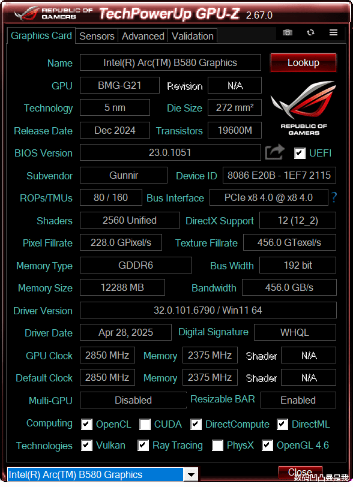Toggle the OpenCL checkbox
This screenshot has height=487, width=353.
pyautogui.click(x=86, y=424)
